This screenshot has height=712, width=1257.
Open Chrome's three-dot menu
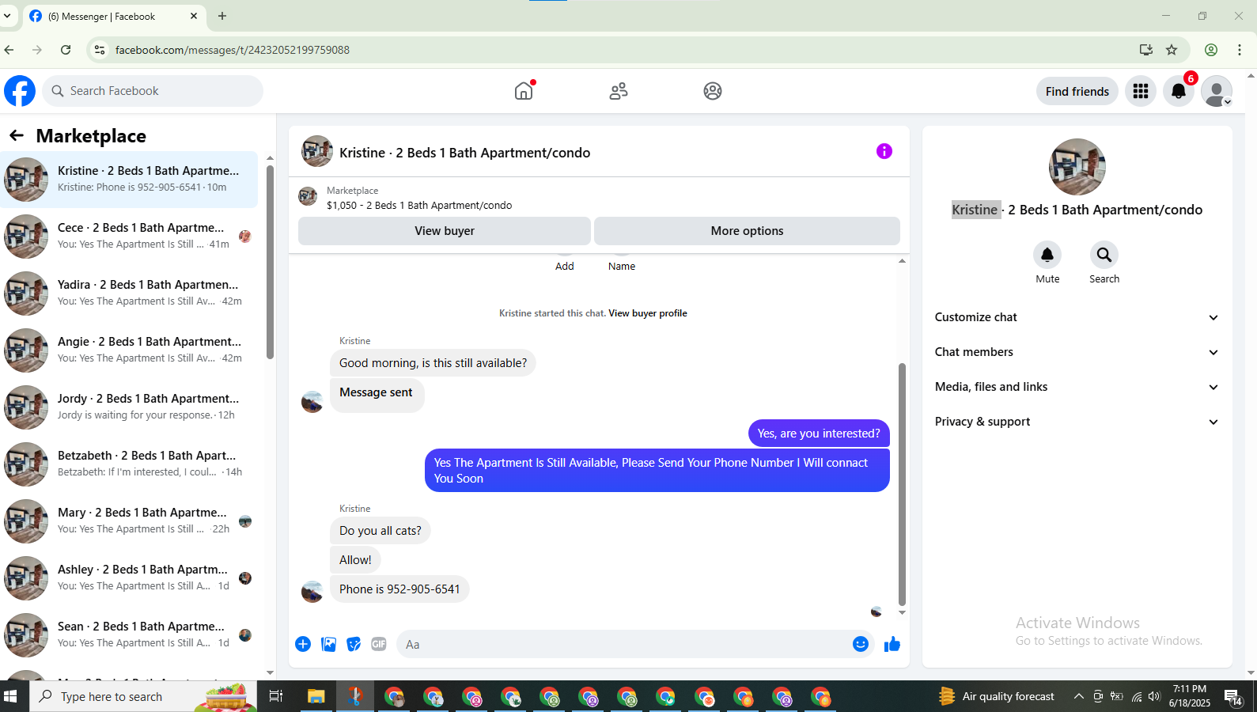pyautogui.click(x=1240, y=50)
